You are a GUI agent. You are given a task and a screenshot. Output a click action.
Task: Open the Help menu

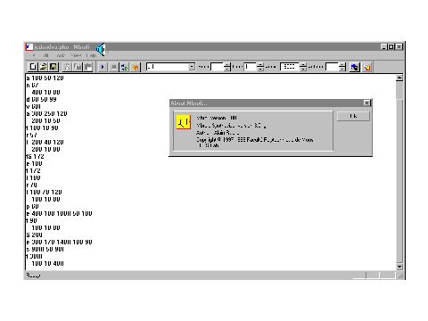91,55
